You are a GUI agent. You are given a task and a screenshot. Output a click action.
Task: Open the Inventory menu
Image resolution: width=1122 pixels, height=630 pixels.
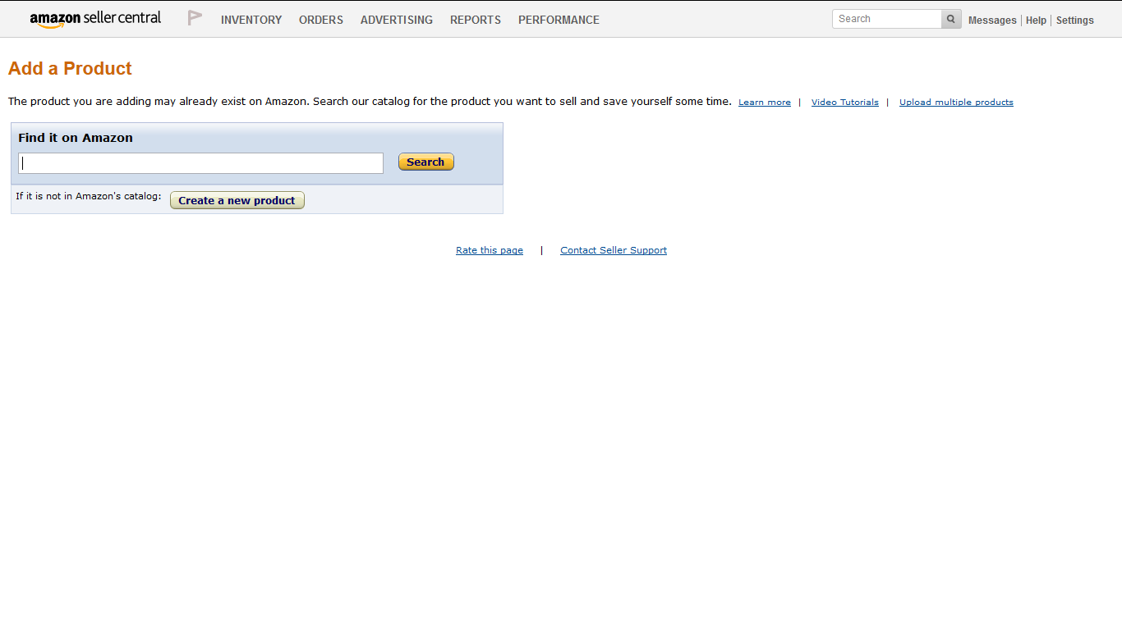(x=251, y=20)
